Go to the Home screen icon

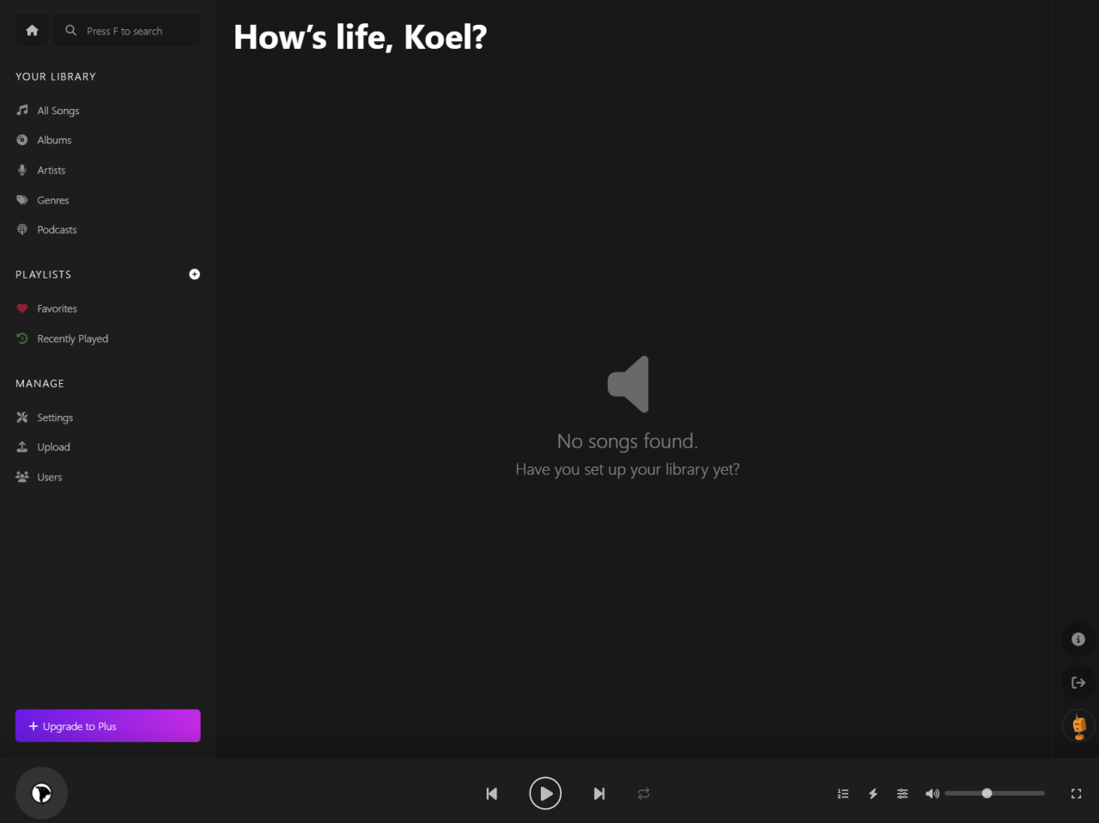(32, 30)
